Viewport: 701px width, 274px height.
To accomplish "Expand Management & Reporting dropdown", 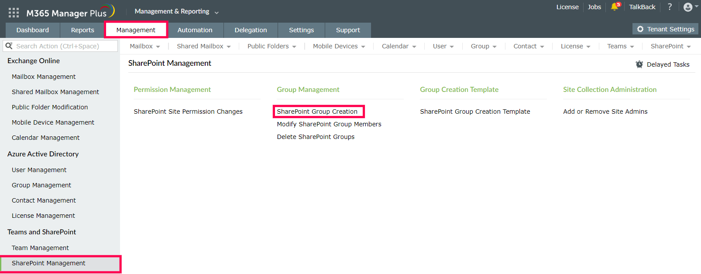I will click(177, 11).
